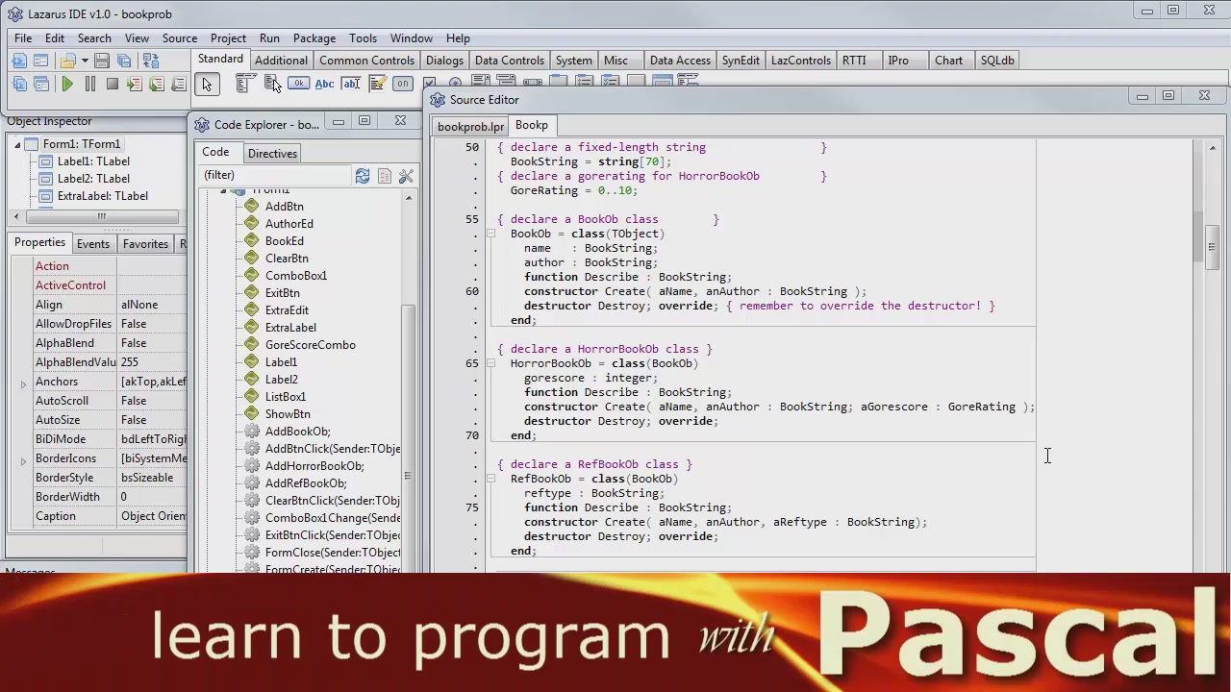Pick the TMemo component icon
This screenshot has height=692, width=1231.
377,85
